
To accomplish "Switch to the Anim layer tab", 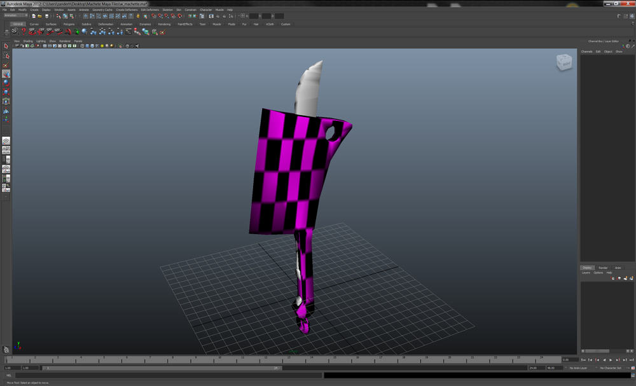I will [618, 268].
